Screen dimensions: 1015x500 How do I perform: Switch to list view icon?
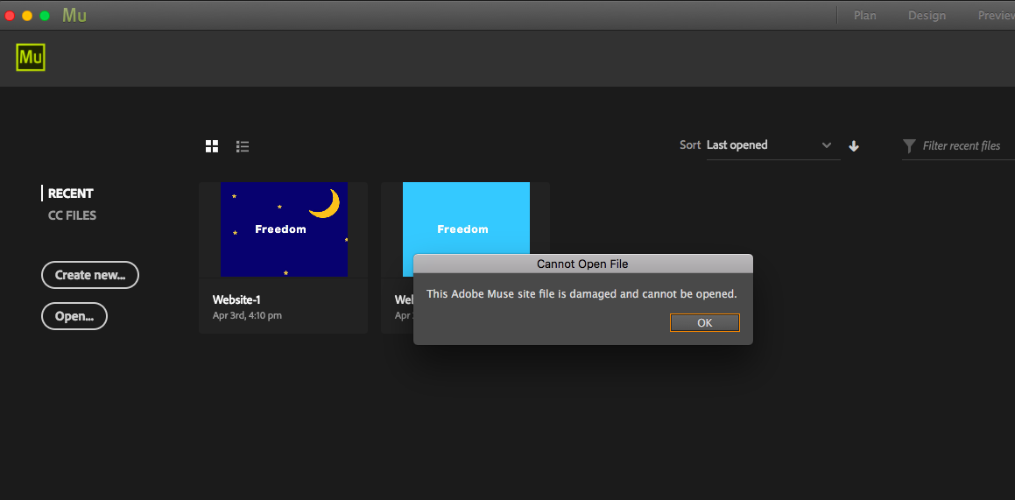click(x=243, y=146)
